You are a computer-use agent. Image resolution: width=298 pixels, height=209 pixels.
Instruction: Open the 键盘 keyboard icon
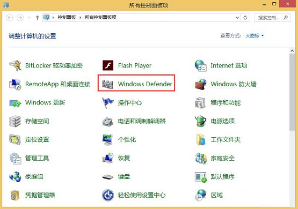pyautogui.click(x=108, y=177)
